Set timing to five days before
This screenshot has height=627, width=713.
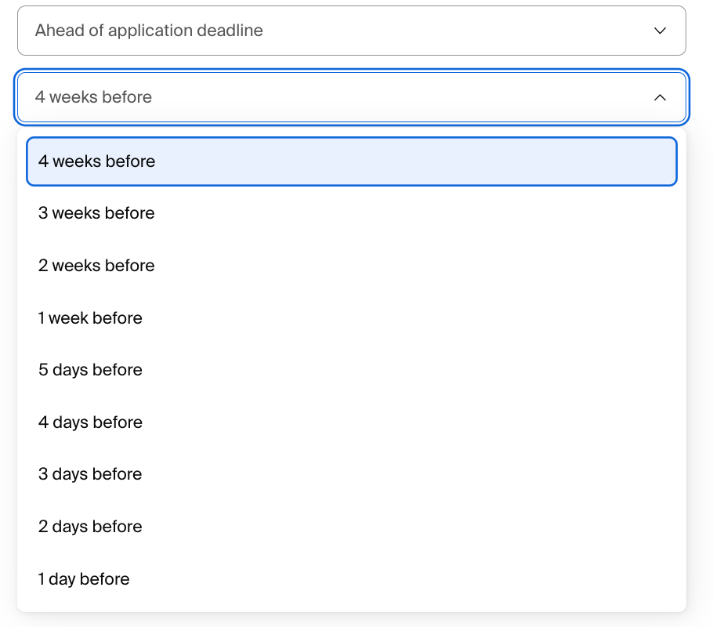click(352, 369)
